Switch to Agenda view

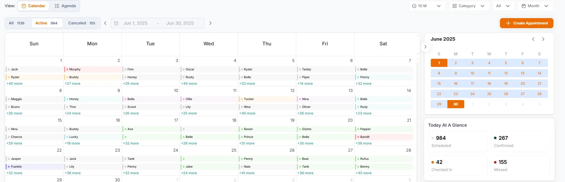click(65, 6)
